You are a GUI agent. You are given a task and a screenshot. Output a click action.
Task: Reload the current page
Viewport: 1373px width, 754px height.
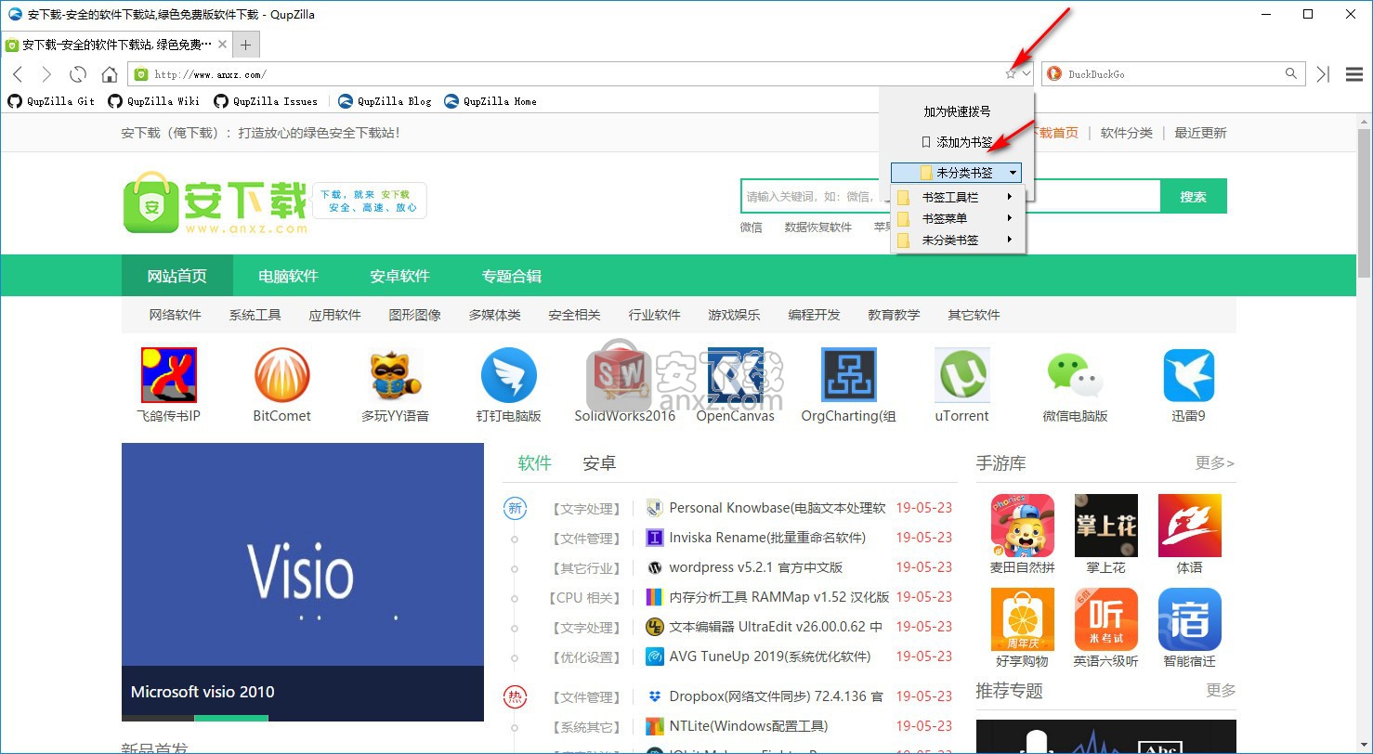tap(78, 74)
